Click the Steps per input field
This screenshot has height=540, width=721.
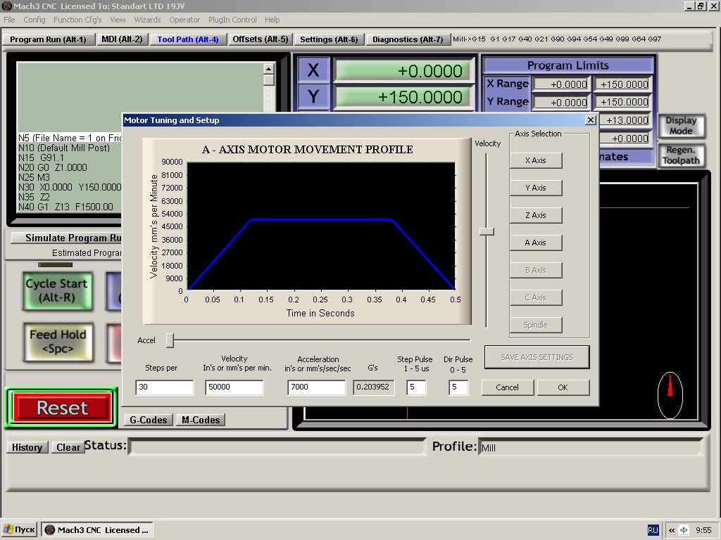pos(164,387)
